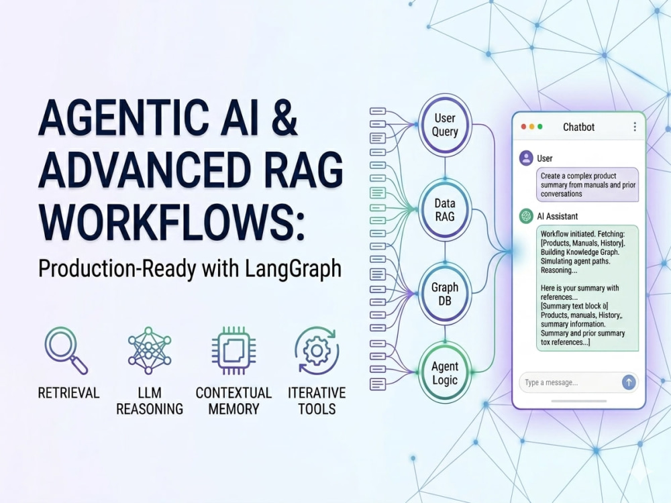Click the LLM REASONING label
The width and height of the screenshot is (671, 503).
(x=150, y=401)
